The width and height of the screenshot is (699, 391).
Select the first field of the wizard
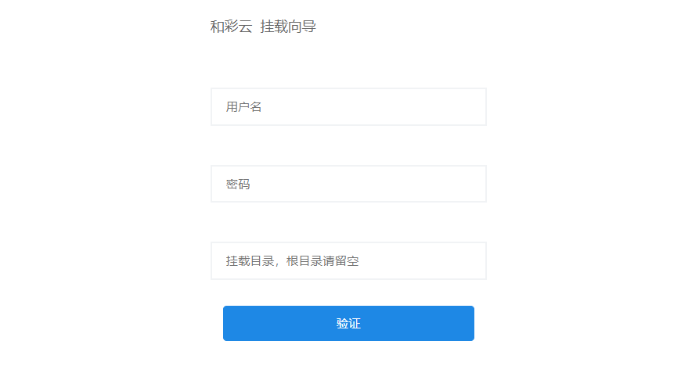[348, 106]
